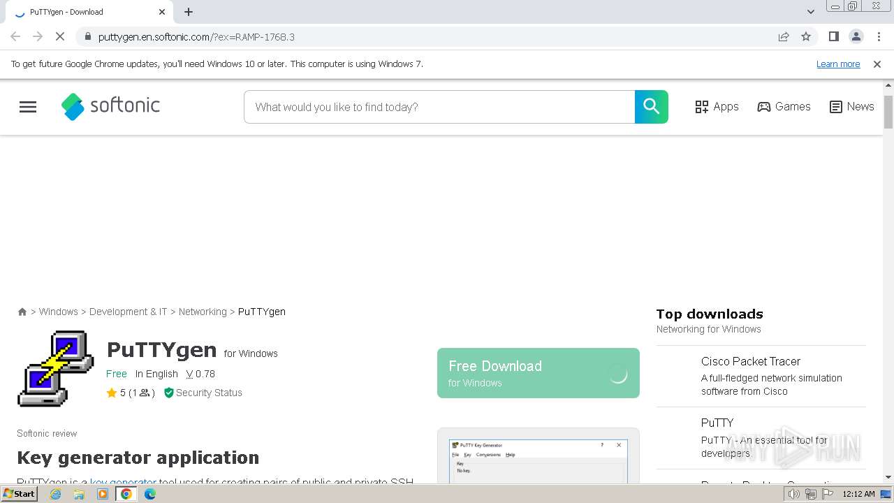Open the Games section
Screen dimensions: 894x503
point(784,107)
